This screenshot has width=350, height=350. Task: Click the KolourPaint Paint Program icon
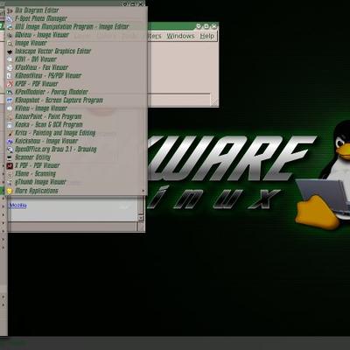pos(10,116)
